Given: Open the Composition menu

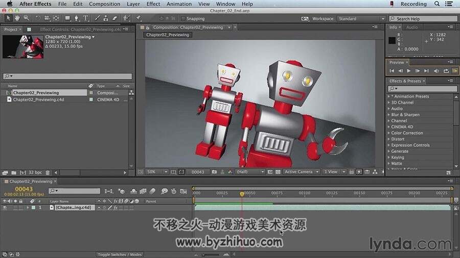Looking at the screenshot, I should click(x=104, y=4).
